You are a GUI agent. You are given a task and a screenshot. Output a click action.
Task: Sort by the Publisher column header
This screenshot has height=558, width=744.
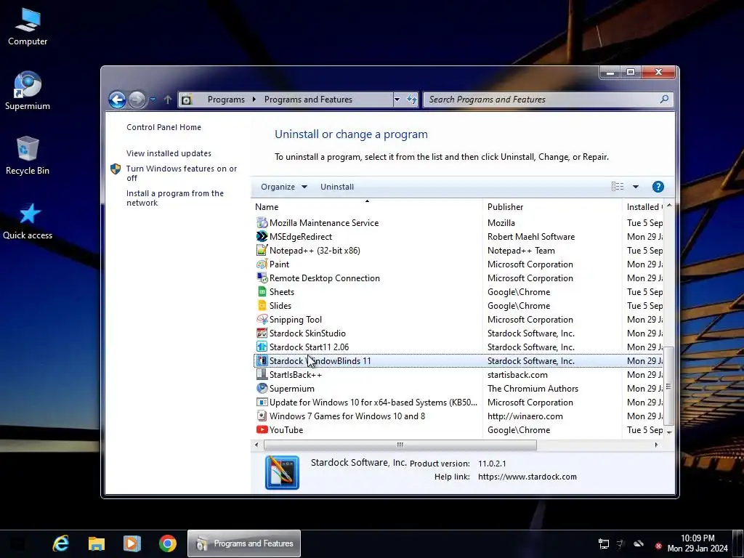pos(552,207)
